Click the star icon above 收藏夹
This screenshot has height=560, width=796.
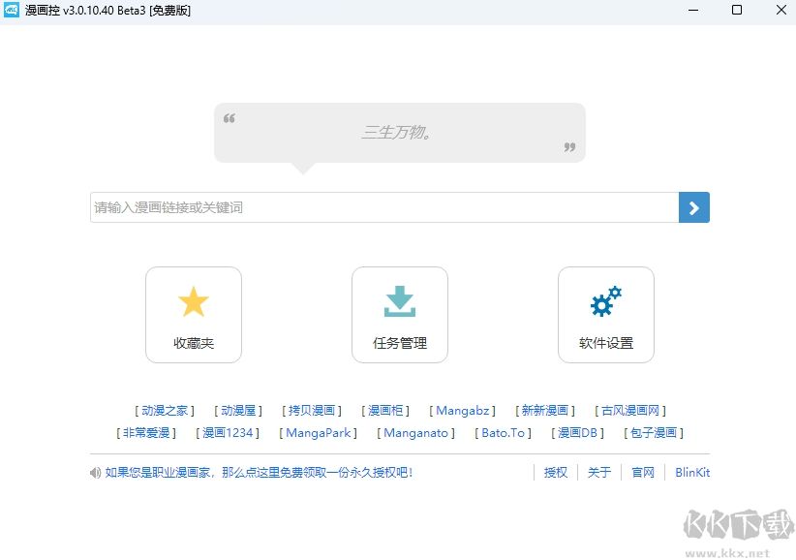[193, 301]
